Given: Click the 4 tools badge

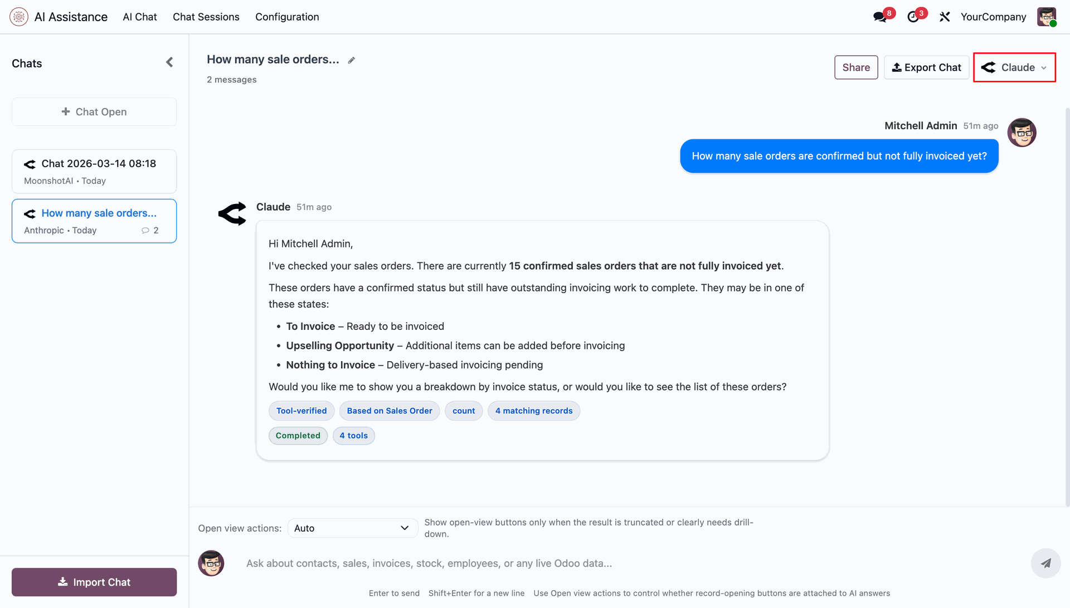Looking at the screenshot, I should click(x=354, y=435).
